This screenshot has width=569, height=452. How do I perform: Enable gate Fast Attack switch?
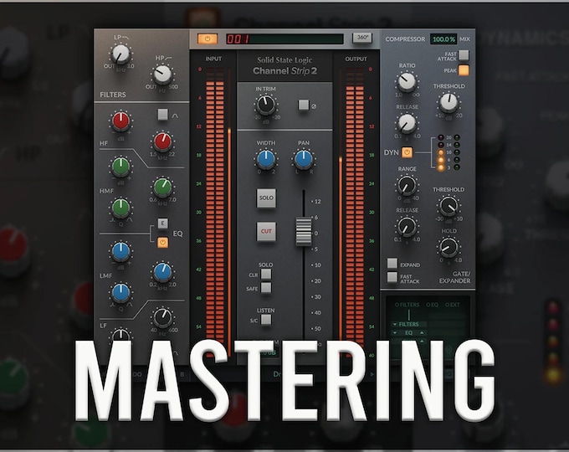coord(392,277)
